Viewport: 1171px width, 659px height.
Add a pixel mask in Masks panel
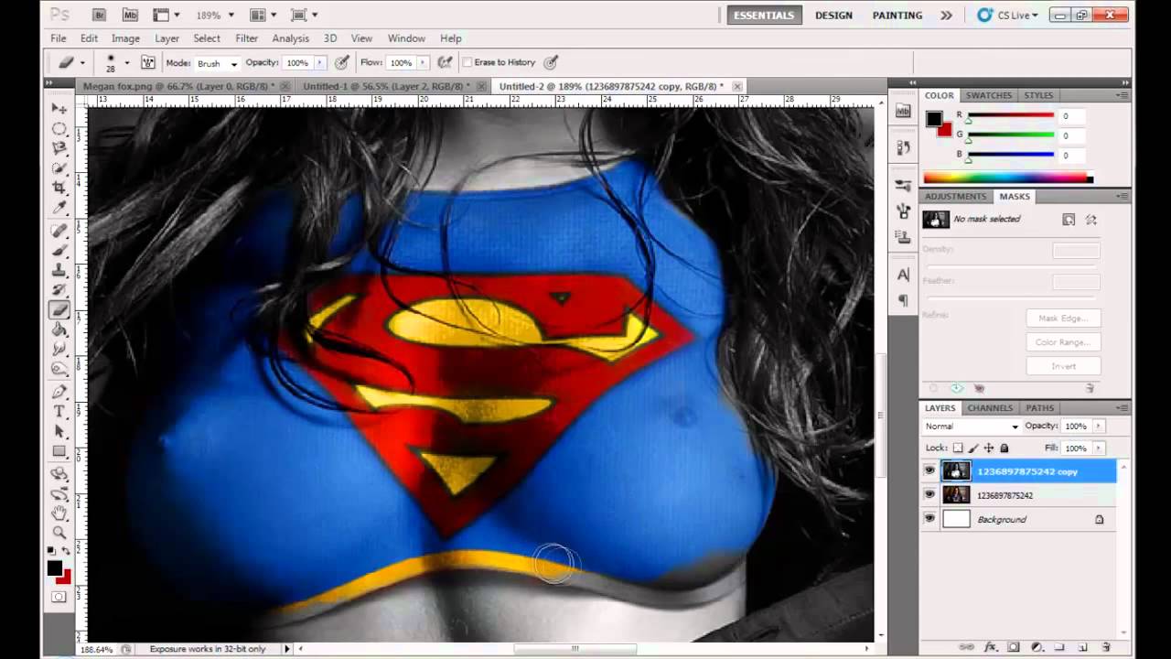click(1068, 220)
